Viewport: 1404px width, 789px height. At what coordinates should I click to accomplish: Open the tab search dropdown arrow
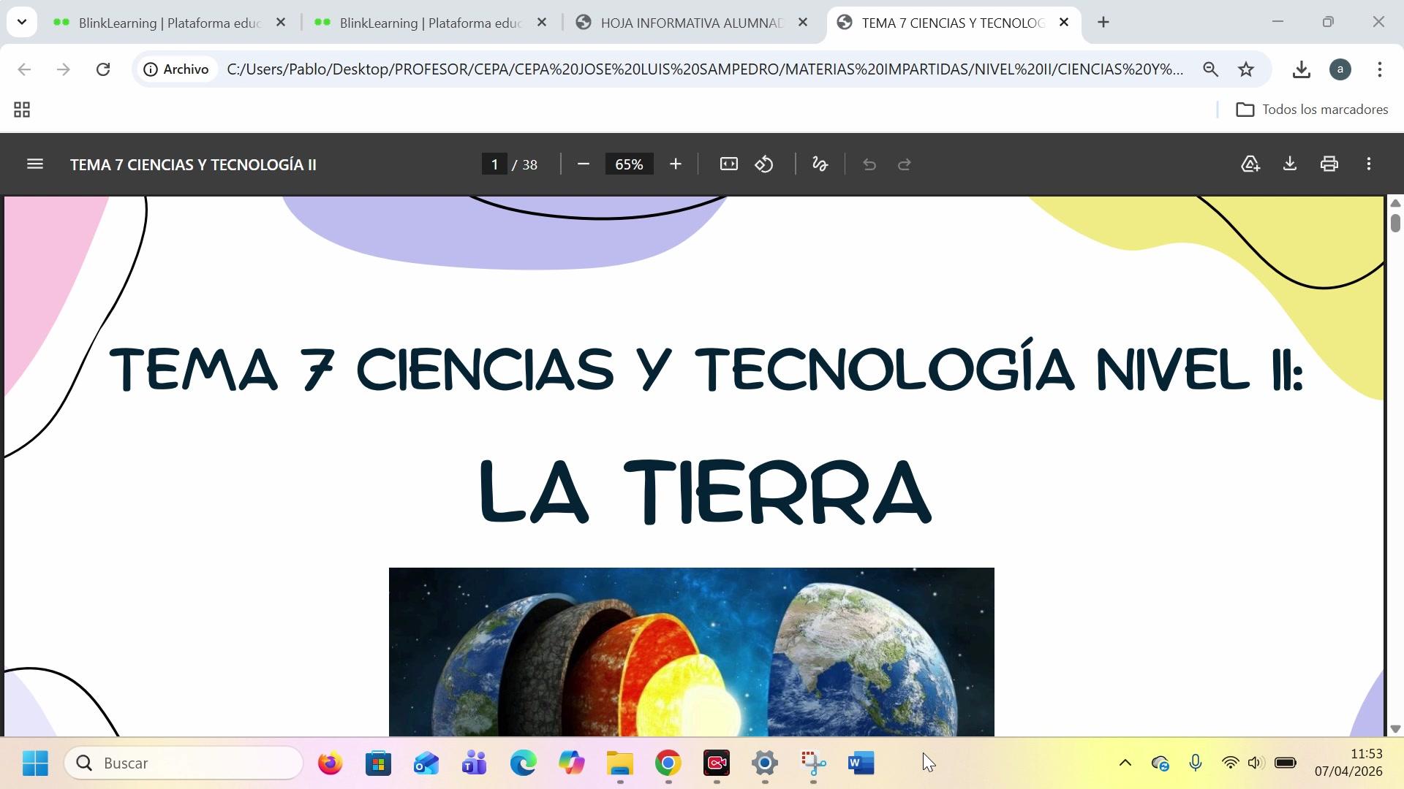22,22
